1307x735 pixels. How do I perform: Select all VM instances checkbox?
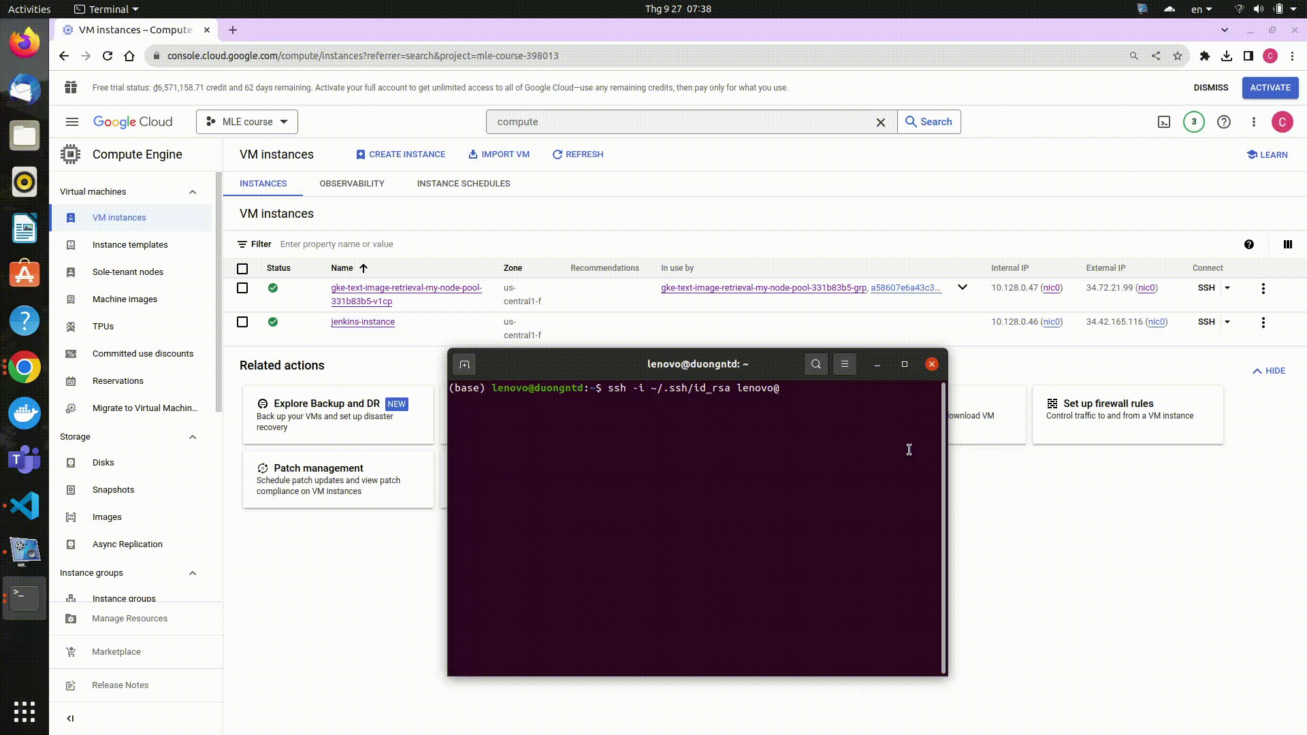[x=242, y=268]
